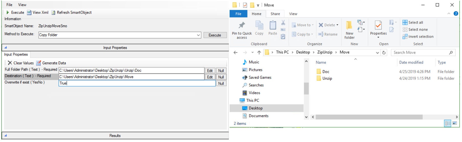This screenshot has height=142, width=462.
Task: Click the green Execute arrow icon
Action: point(8,12)
